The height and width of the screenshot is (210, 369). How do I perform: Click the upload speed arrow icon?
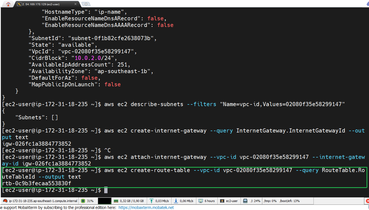click(x=152, y=201)
